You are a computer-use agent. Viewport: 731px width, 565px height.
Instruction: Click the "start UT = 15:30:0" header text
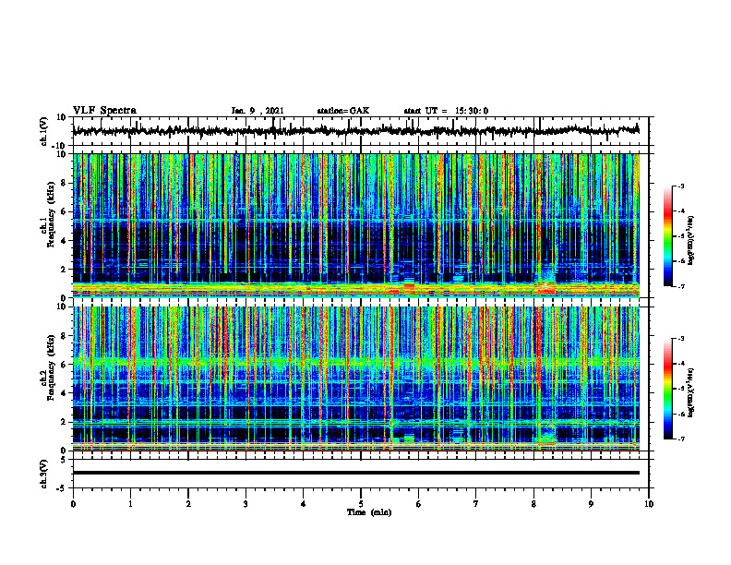pyautogui.click(x=446, y=111)
